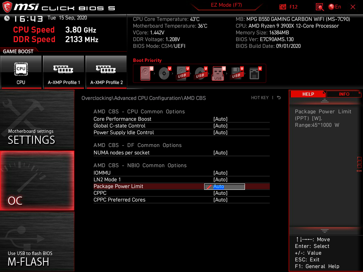
Task: Edit the Package Power Limit Auto field
Action: click(224, 186)
